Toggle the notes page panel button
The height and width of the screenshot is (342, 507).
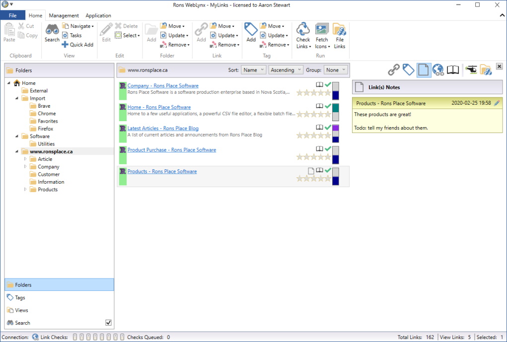424,70
